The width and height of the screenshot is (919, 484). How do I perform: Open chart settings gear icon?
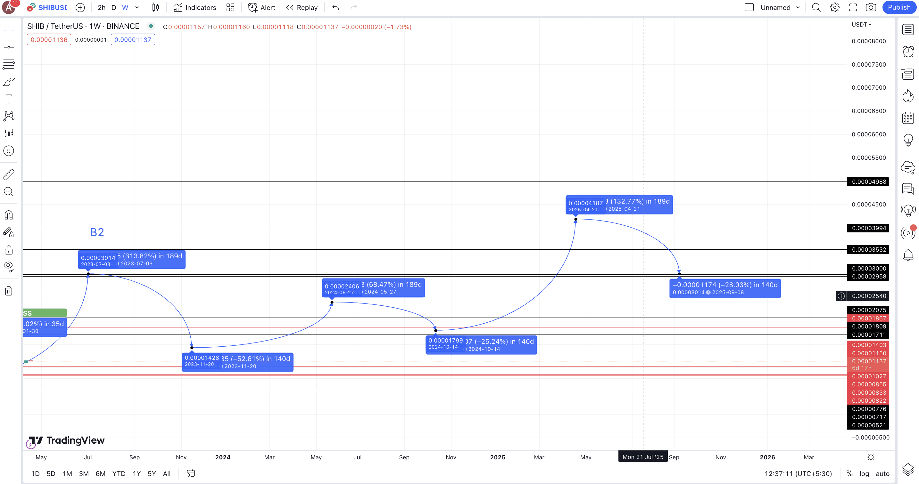(x=834, y=7)
